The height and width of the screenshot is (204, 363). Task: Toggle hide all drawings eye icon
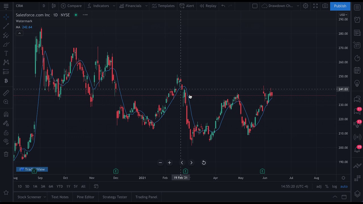tap(6, 141)
